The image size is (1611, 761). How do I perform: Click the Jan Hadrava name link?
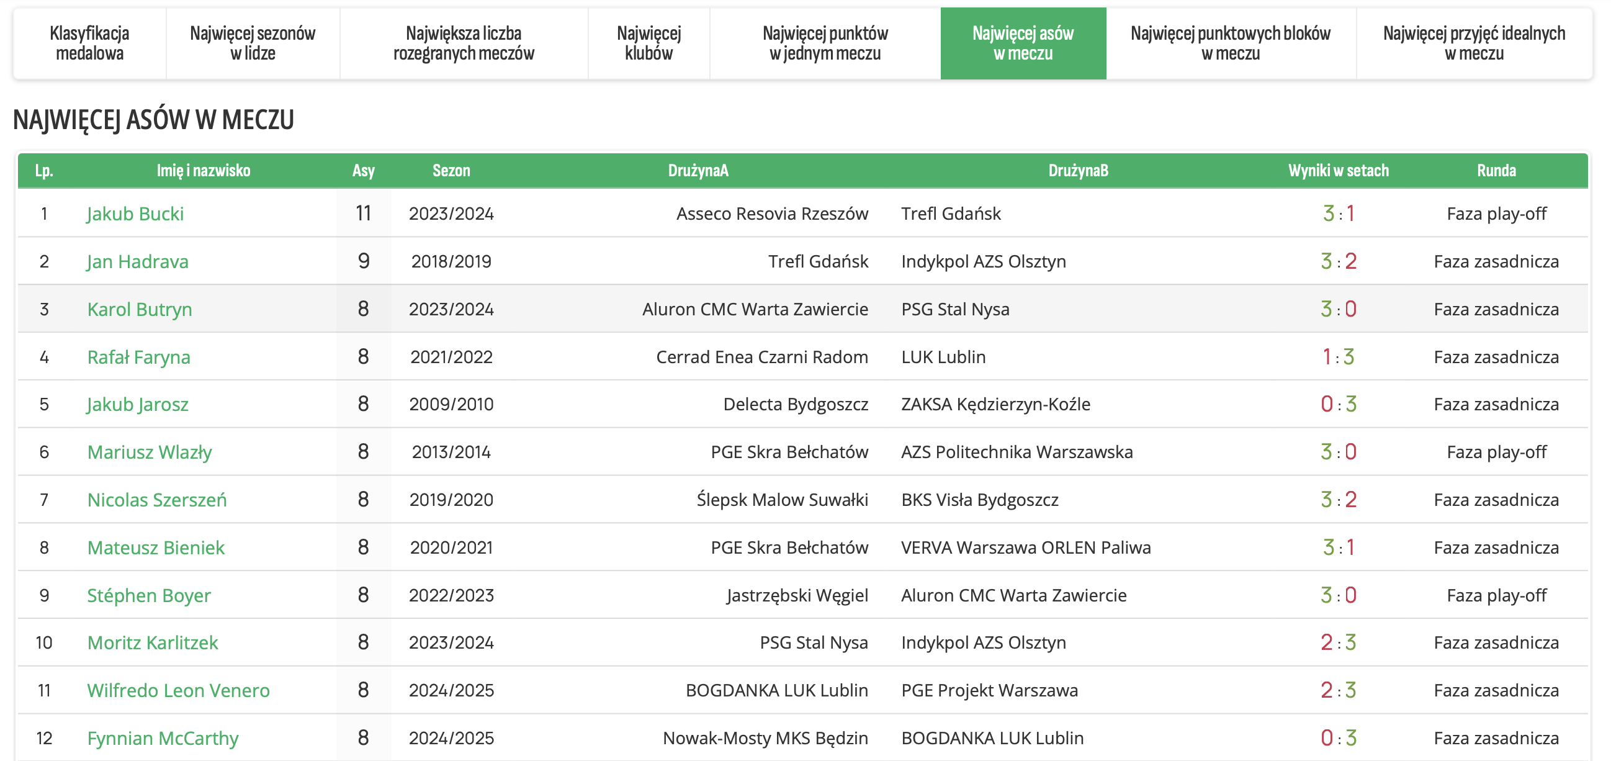pyautogui.click(x=138, y=261)
